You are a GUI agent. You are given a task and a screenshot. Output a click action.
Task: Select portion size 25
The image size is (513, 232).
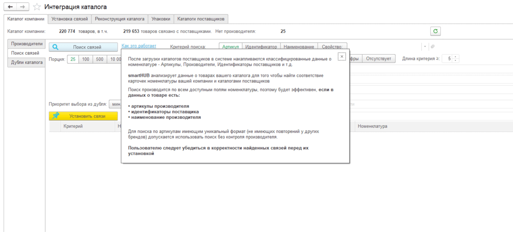point(73,59)
